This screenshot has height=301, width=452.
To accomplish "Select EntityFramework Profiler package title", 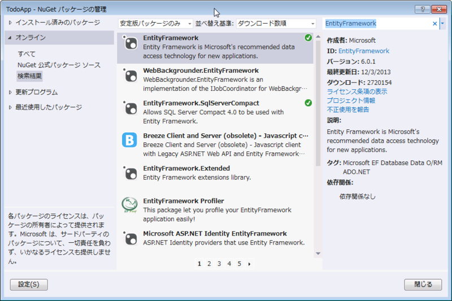I will (183, 201).
